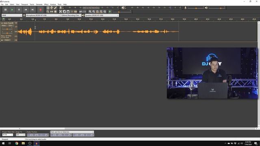260x146 pixels.
Task: Click the playback meter speaker icon
Action: coord(123,8)
